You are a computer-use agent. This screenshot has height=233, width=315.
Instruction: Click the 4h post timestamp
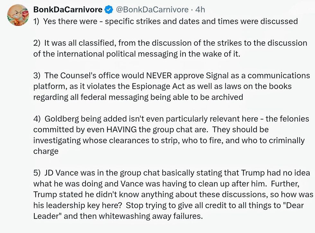tap(200, 10)
